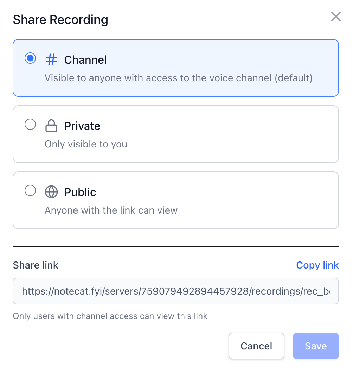Click the Save button

[315, 346]
